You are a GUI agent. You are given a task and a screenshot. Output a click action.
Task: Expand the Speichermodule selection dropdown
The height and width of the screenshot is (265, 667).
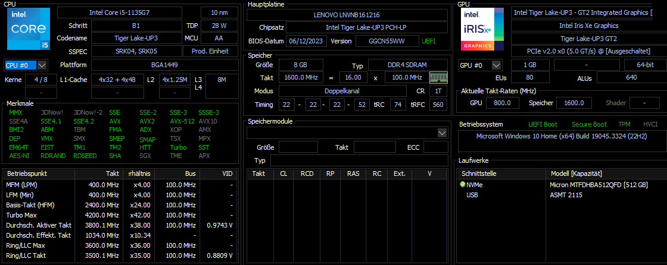(x=442, y=133)
